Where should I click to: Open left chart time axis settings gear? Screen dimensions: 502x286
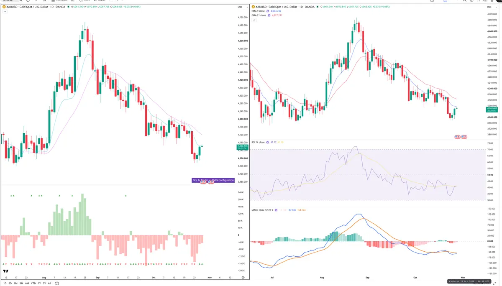[x=243, y=277]
